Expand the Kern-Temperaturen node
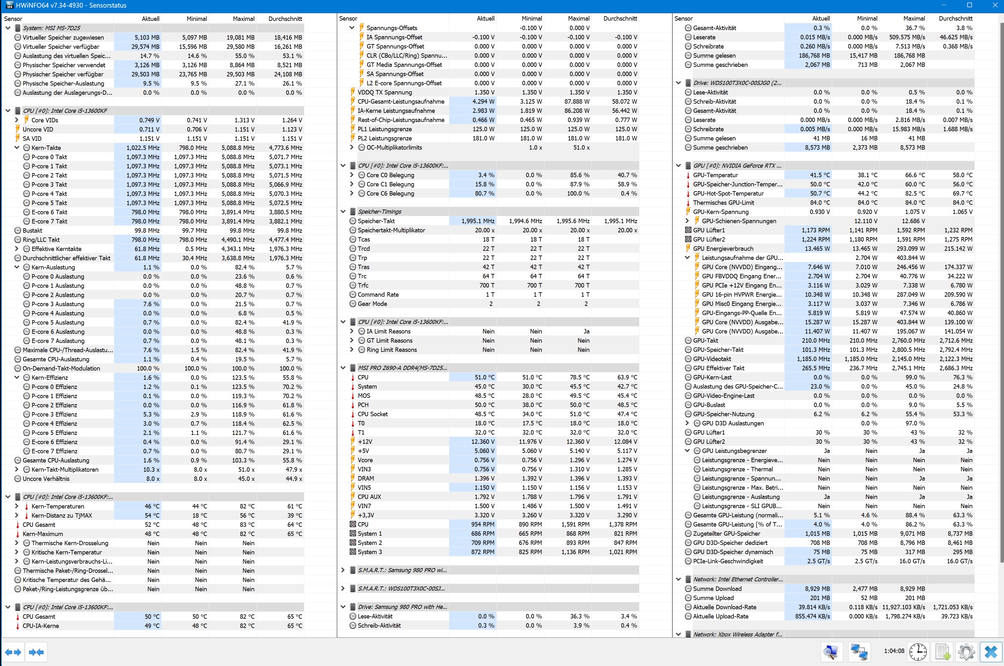The width and height of the screenshot is (1004, 666). tap(17, 506)
